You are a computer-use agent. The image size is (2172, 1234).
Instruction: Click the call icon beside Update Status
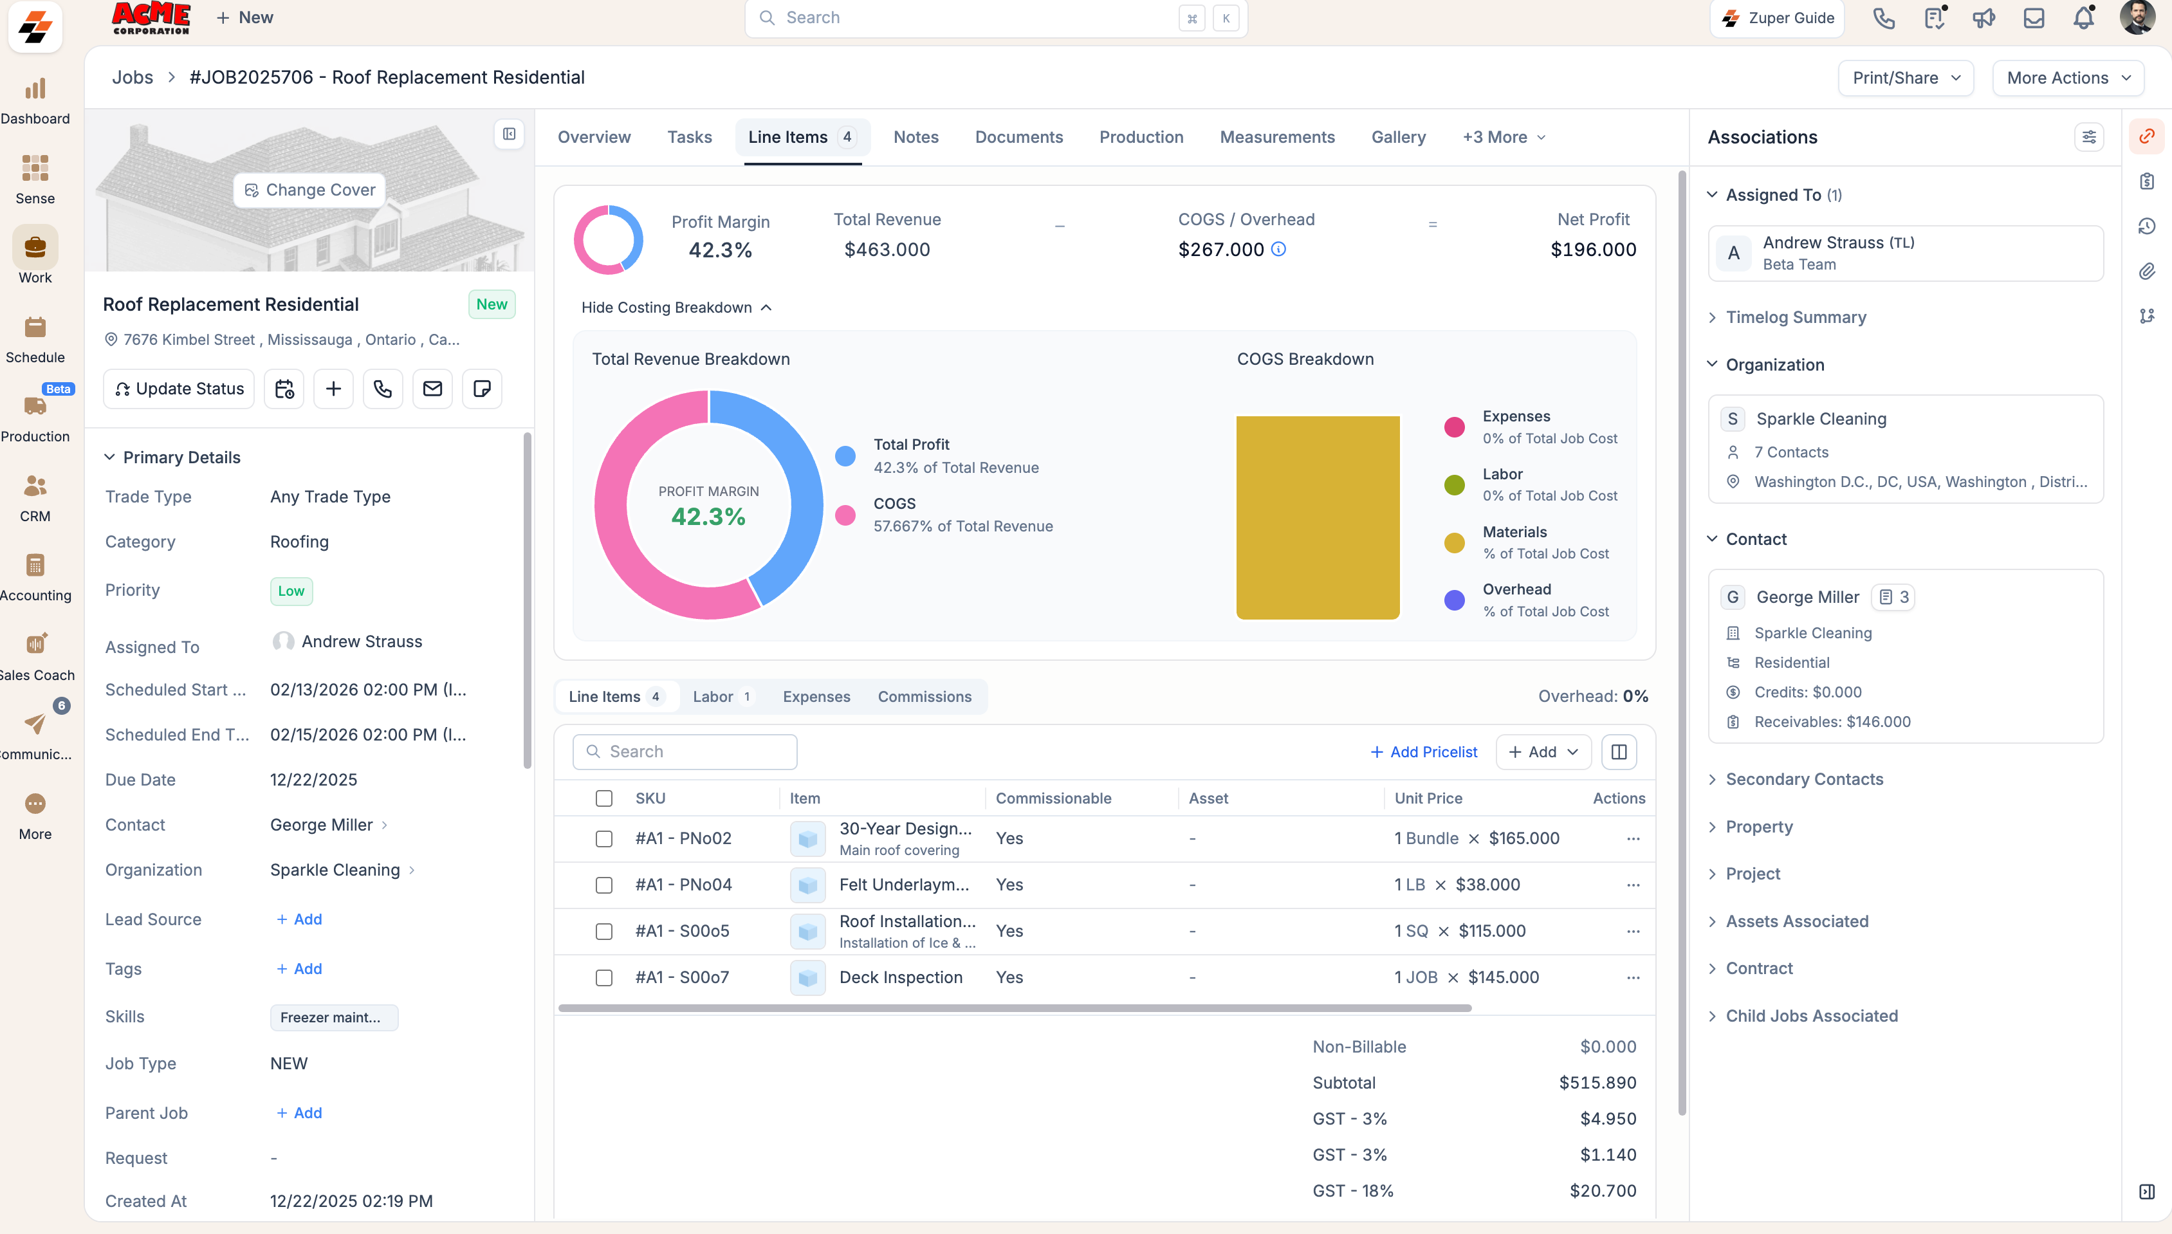[x=383, y=389]
